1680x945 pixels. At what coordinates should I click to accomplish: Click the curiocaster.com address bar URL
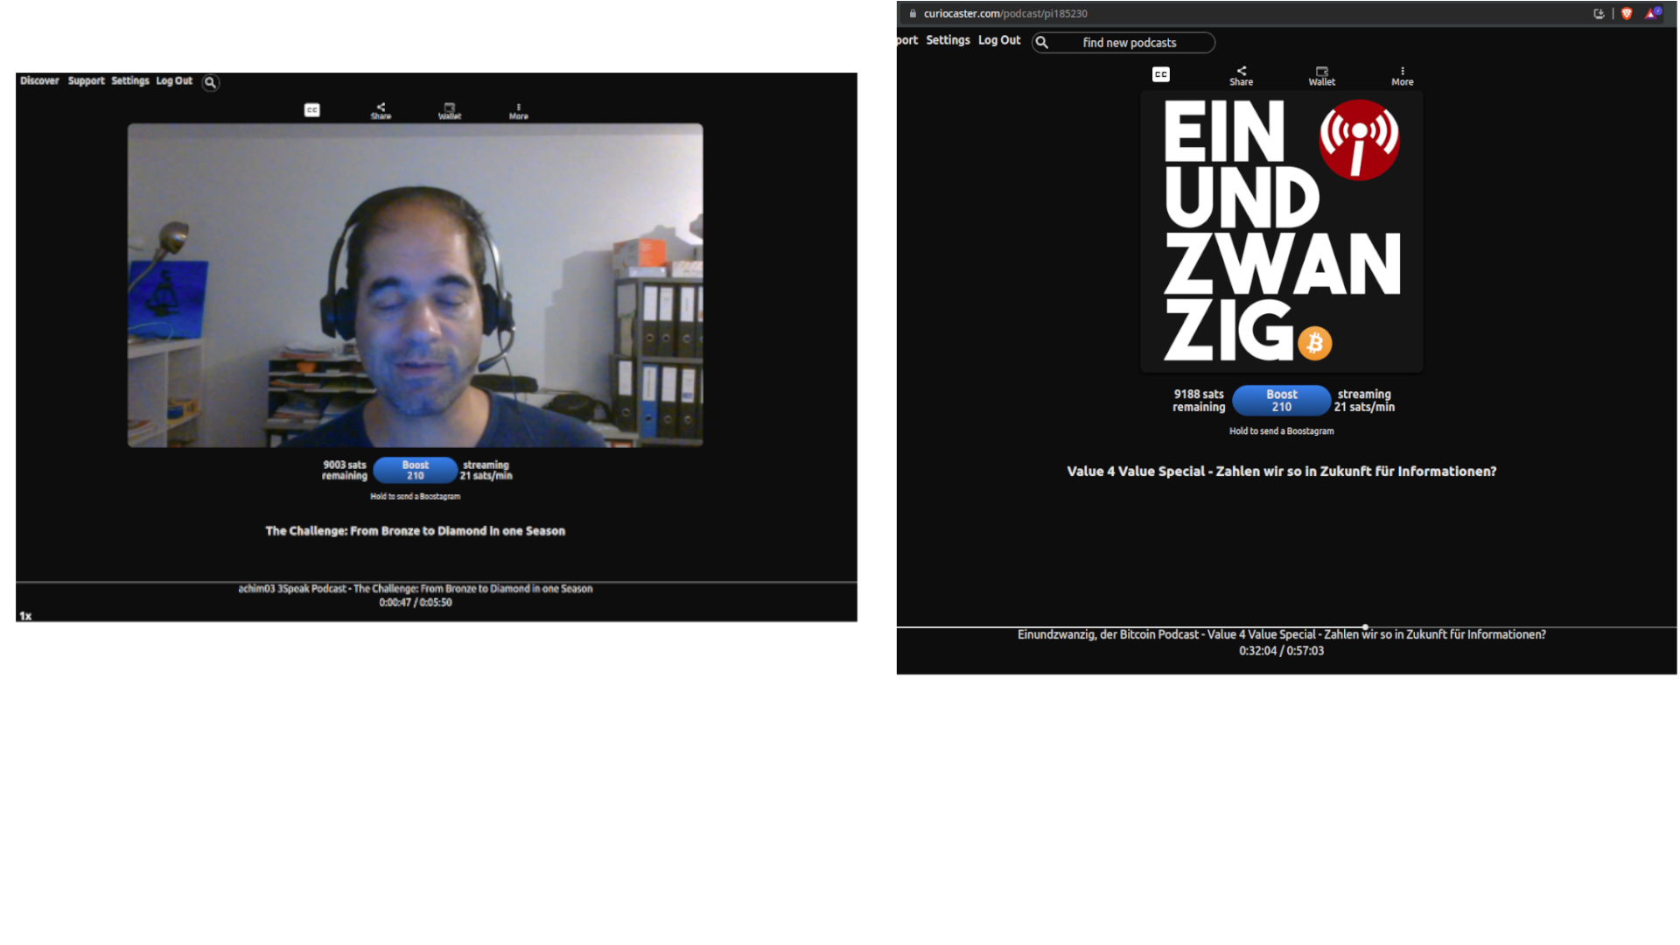click(1005, 13)
